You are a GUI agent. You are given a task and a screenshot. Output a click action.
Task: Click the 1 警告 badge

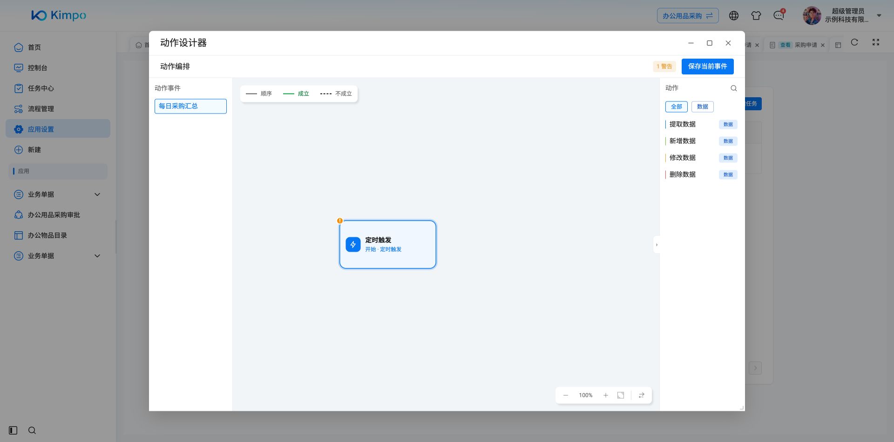664,67
